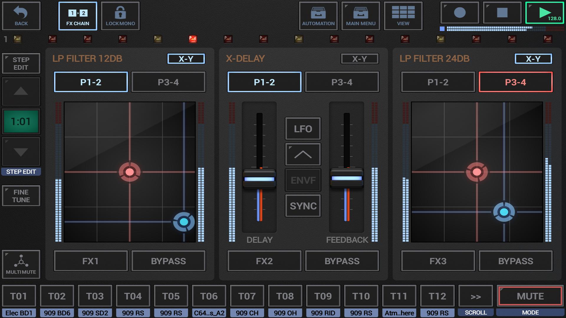This screenshot has width=566, height=318.
Task: Open the Multi Mute icon
Action: [x=21, y=261]
